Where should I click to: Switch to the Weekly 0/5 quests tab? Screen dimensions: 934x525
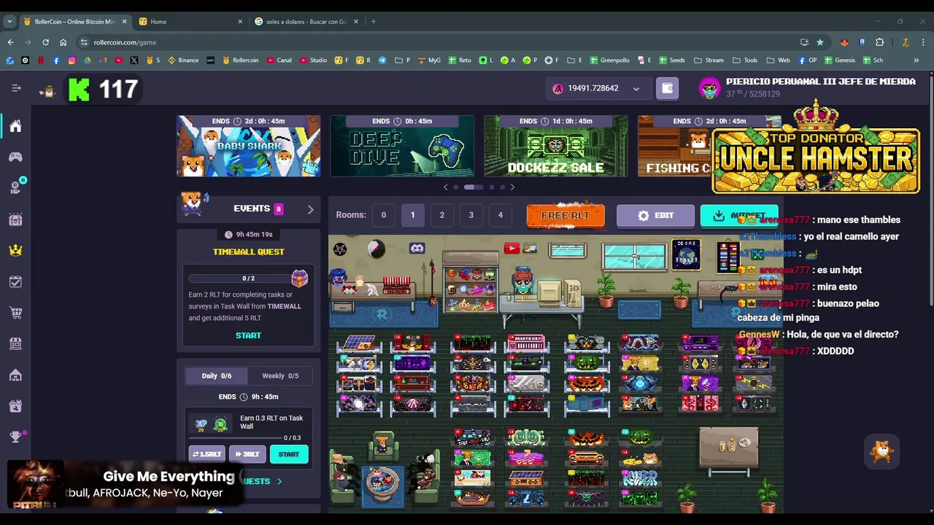[x=280, y=376]
